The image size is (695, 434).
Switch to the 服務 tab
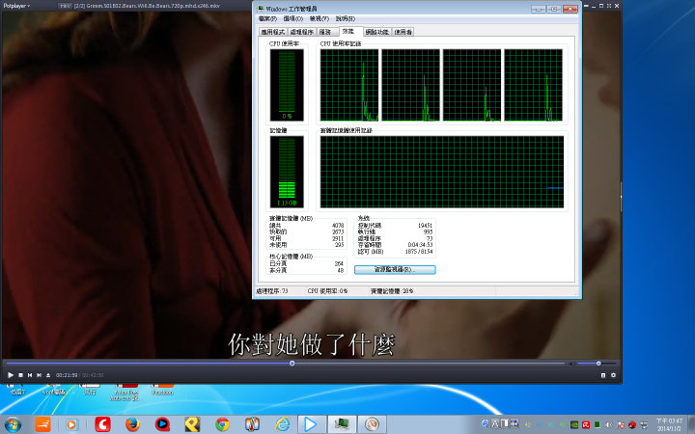327,32
